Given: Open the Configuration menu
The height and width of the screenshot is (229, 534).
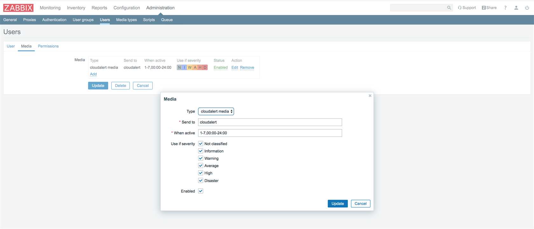Looking at the screenshot, I should coord(127,8).
